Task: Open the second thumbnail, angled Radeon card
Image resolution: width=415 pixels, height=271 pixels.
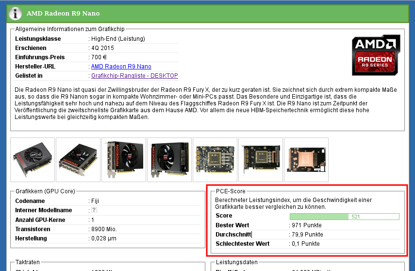Action: (x=78, y=160)
